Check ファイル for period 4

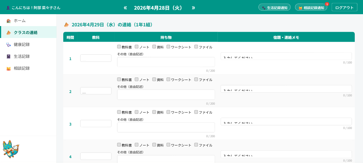pyautogui.click(x=196, y=145)
